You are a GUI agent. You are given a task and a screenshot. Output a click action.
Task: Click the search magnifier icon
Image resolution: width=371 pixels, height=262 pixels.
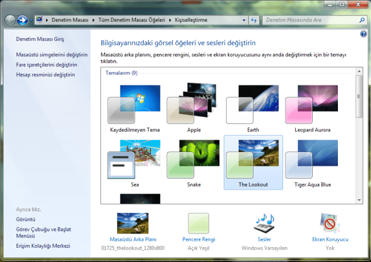pyautogui.click(x=362, y=21)
